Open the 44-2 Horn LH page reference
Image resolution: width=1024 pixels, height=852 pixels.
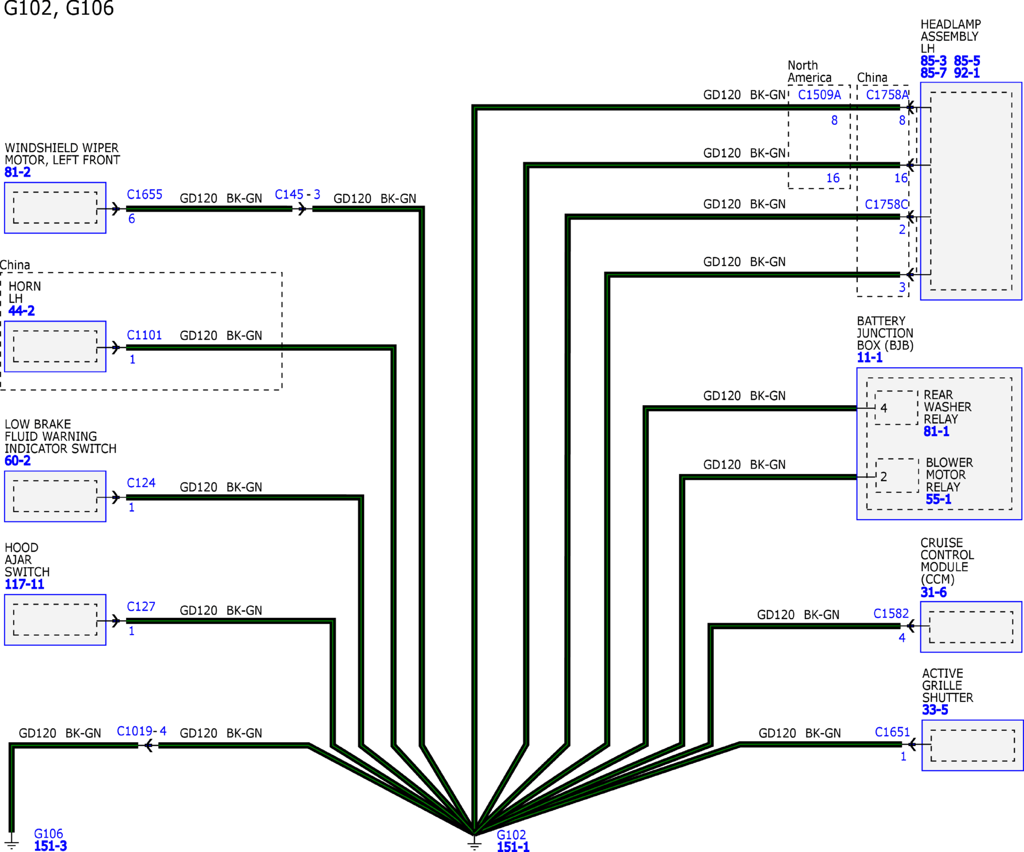22,310
